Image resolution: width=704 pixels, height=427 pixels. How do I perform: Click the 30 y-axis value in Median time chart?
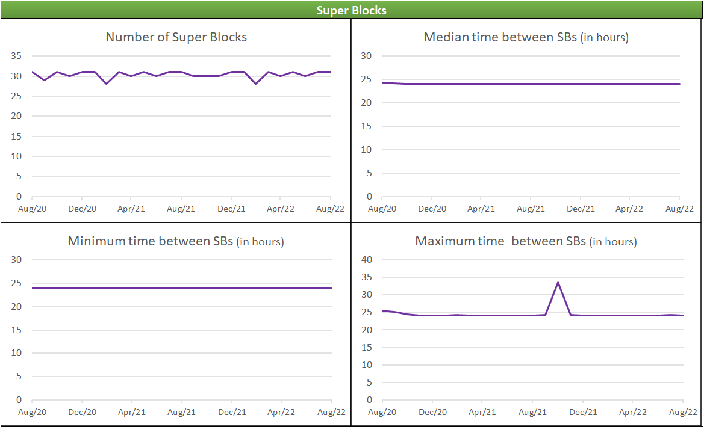[x=366, y=56]
